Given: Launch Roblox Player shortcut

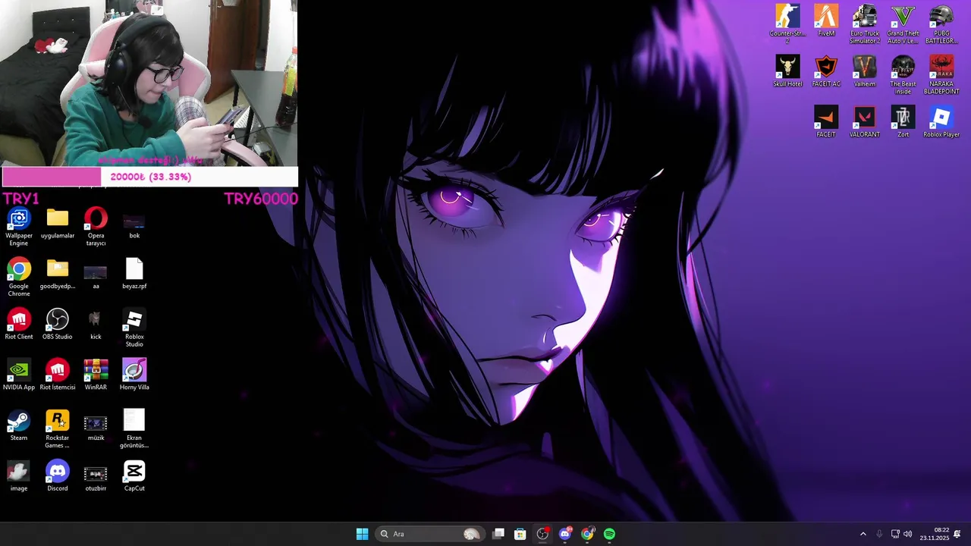Looking at the screenshot, I should tap(941, 122).
